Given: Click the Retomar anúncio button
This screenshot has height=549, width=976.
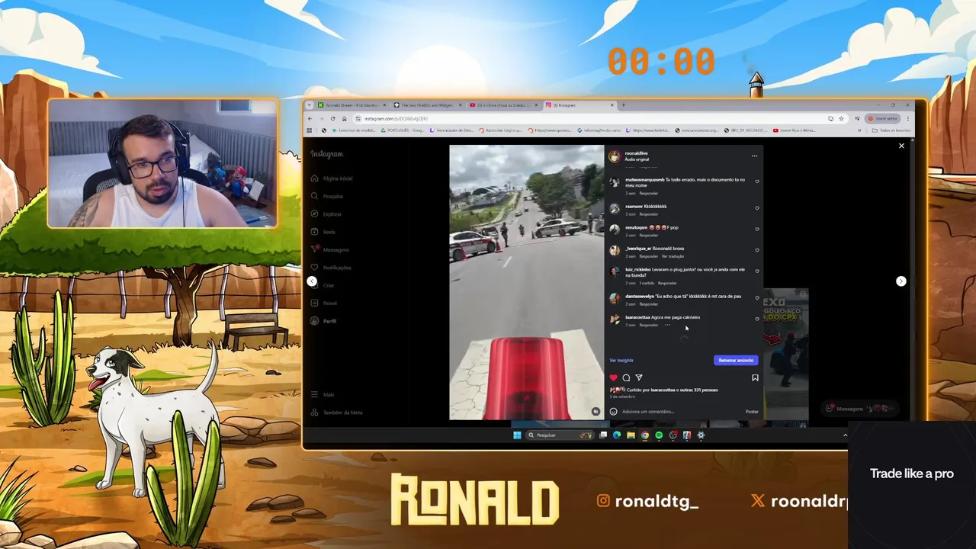Looking at the screenshot, I should click(736, 360).
